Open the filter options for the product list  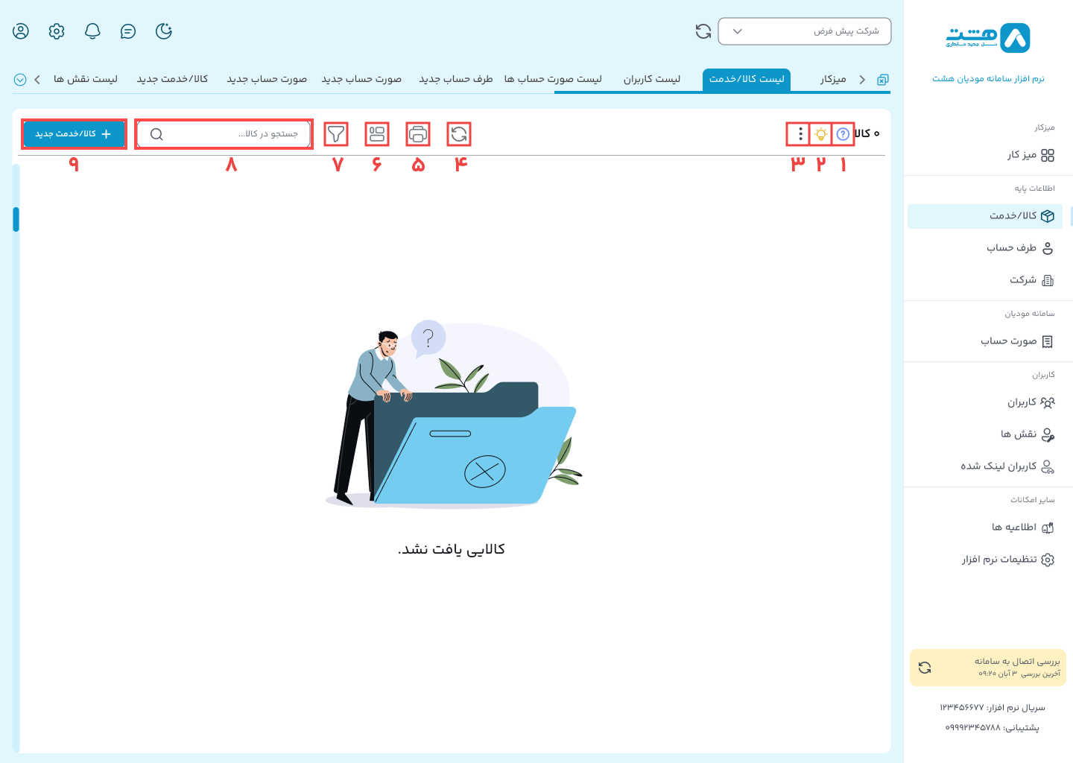(336, 134)
